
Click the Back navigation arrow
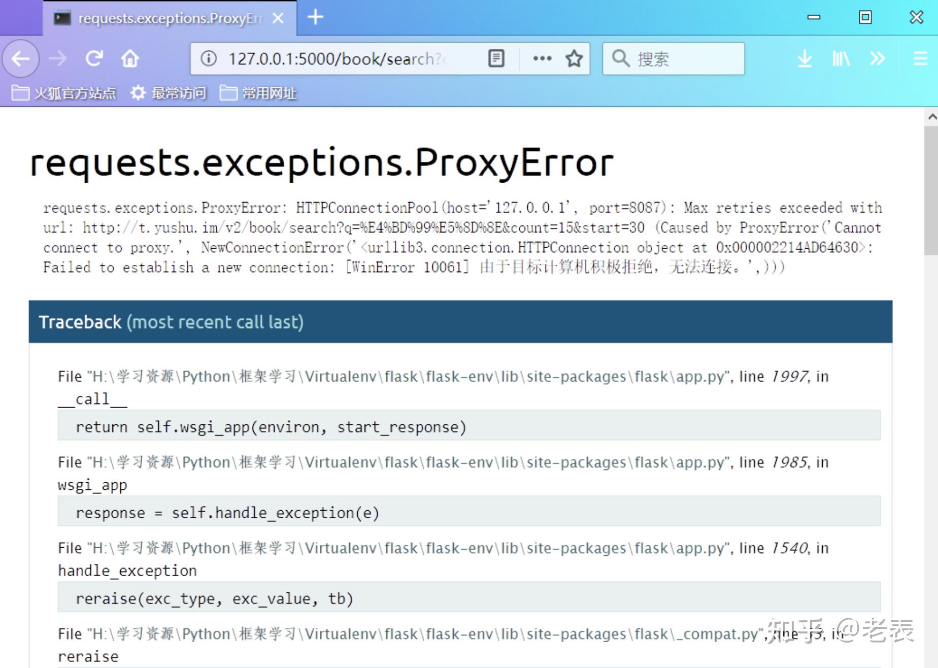(x=20, y=58)
